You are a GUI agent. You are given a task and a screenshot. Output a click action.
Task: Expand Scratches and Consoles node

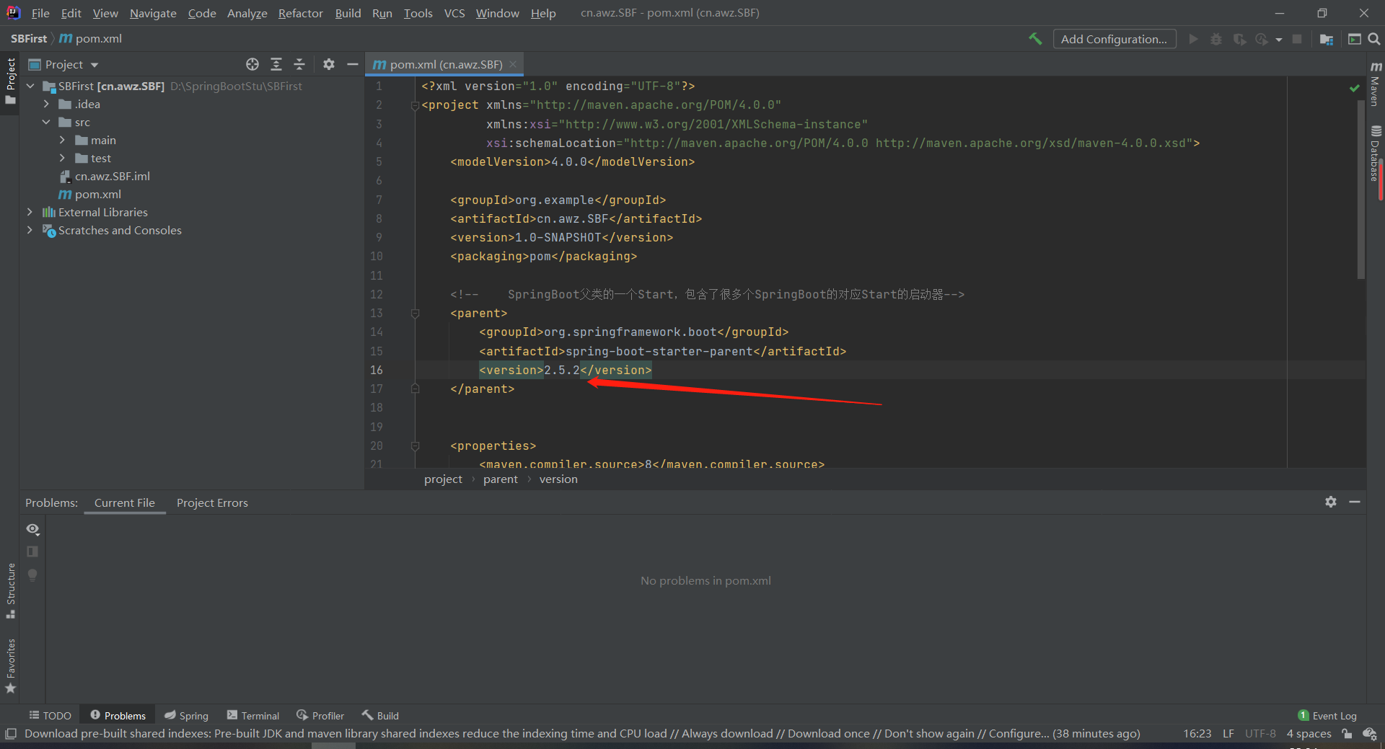(x=30, y=230)
